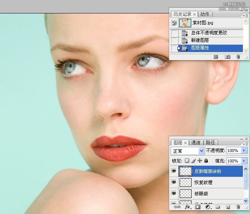This screenshot has width=250, height=214.
Task: Close the 图层 tab with its X
Action: [185, 143]
